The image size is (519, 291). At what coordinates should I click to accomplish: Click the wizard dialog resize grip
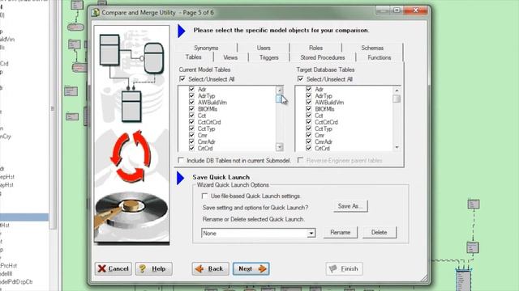(423, 279)
